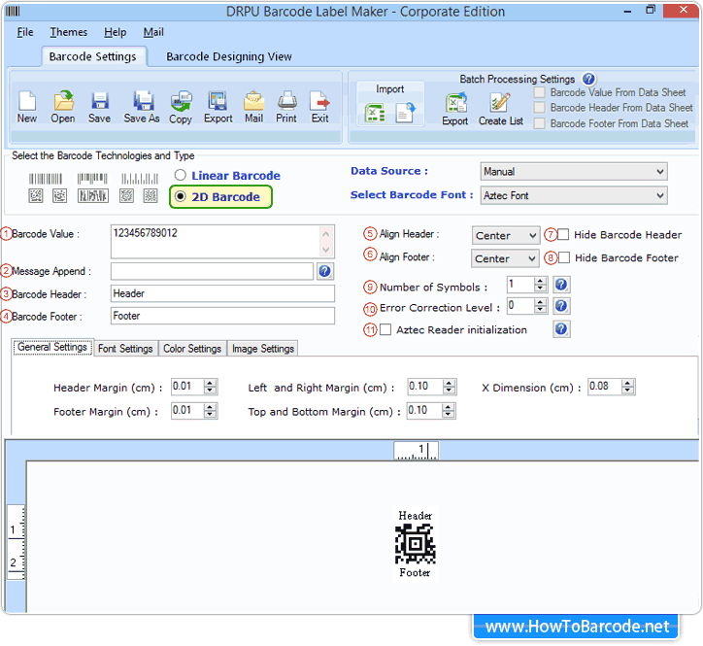This screenshot has height=646, width=703.
Task: Open the Select Barcode Font dropdown
Action: [574, 195]
